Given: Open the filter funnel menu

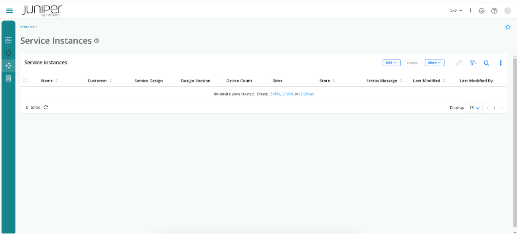Looking at the screenshot, I should click(x=473, y=63).
